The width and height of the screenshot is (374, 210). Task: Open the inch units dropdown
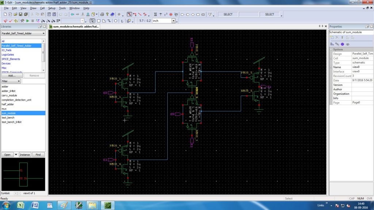[x=173, y=21]
